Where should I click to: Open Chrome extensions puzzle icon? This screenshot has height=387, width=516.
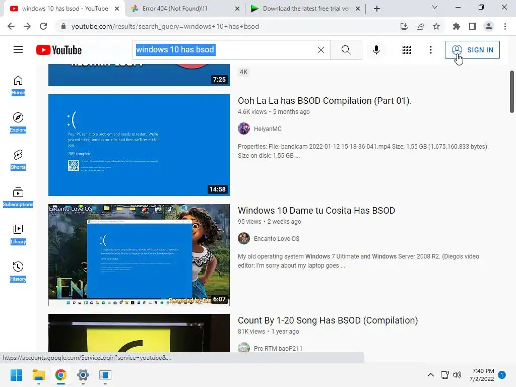pos(457,26)
